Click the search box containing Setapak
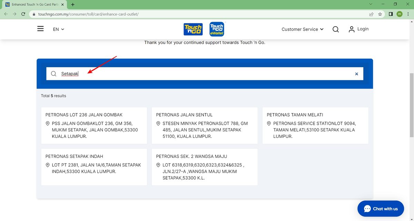 [x=205, y=74]
